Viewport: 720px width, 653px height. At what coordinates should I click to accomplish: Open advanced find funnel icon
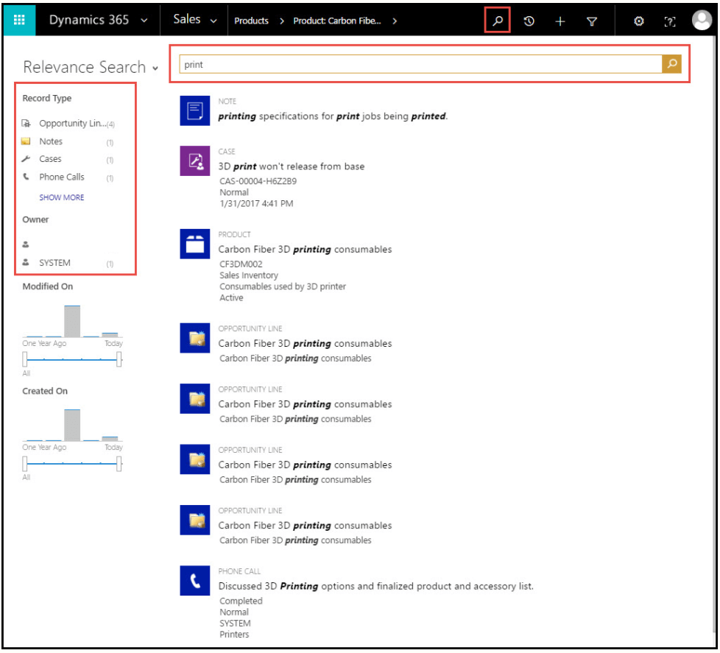click(592, 21)
